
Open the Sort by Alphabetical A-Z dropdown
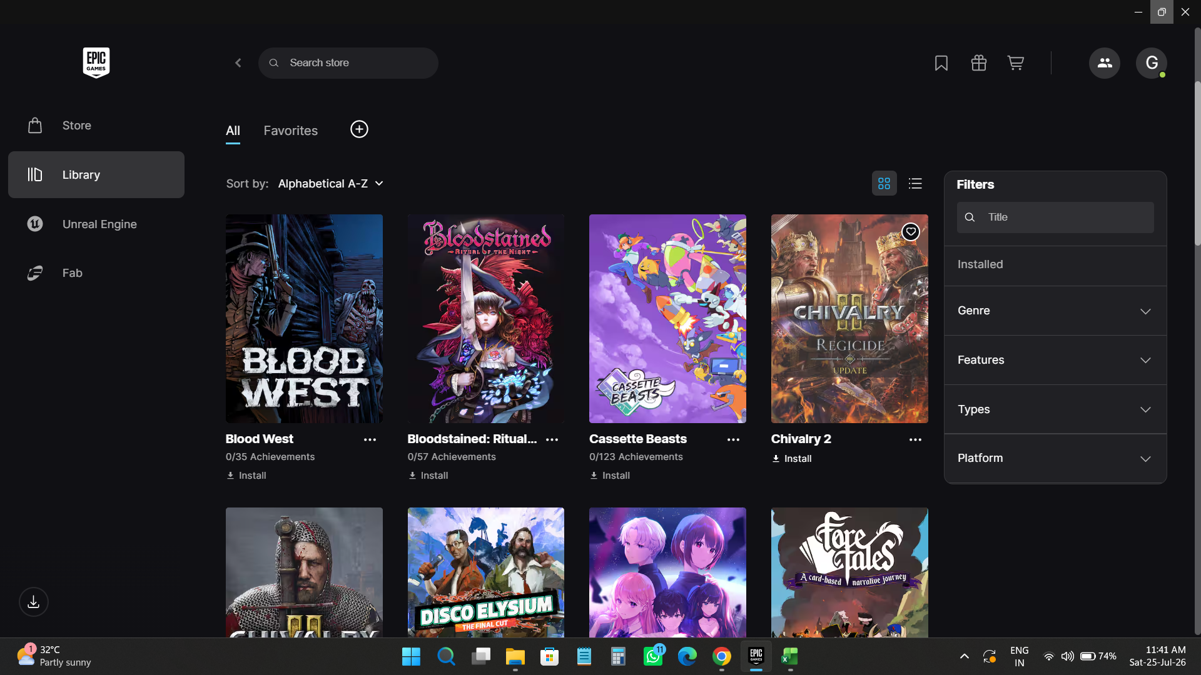point(330,184)
